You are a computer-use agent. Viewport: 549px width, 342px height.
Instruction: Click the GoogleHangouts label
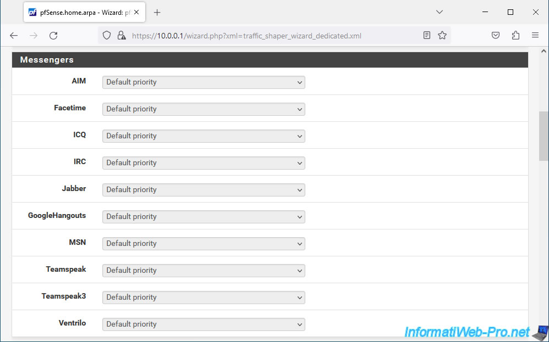point(57,216)
